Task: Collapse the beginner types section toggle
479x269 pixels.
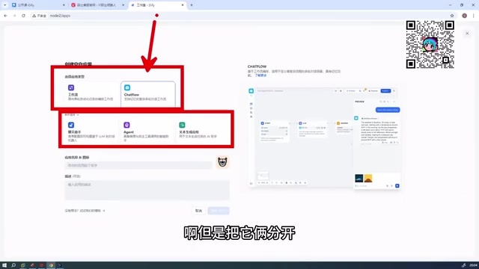Action: click(72, 115)
